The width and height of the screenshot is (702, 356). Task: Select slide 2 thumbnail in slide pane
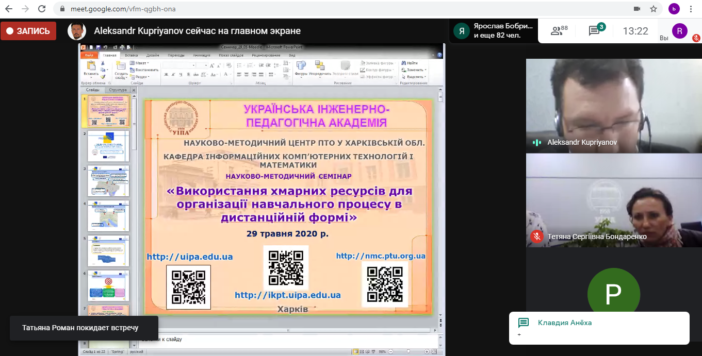108,145
